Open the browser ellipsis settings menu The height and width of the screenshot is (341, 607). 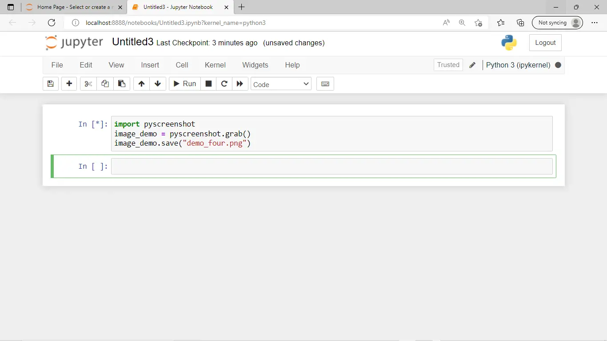click(x=595, y=23)
